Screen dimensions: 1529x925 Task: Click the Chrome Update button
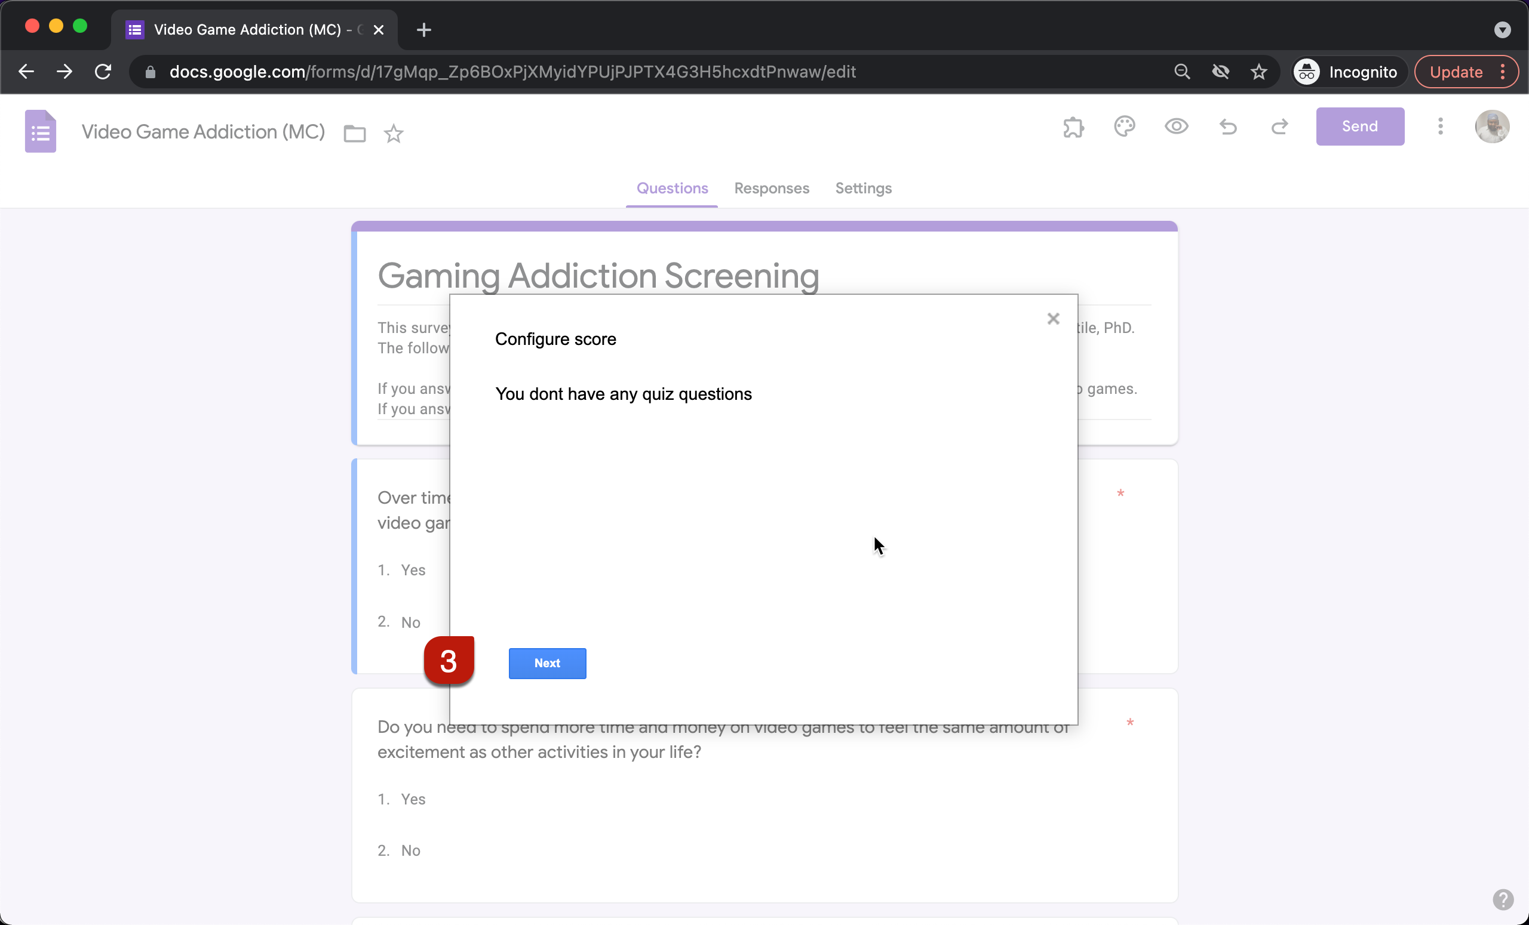tap(1456, 72)
